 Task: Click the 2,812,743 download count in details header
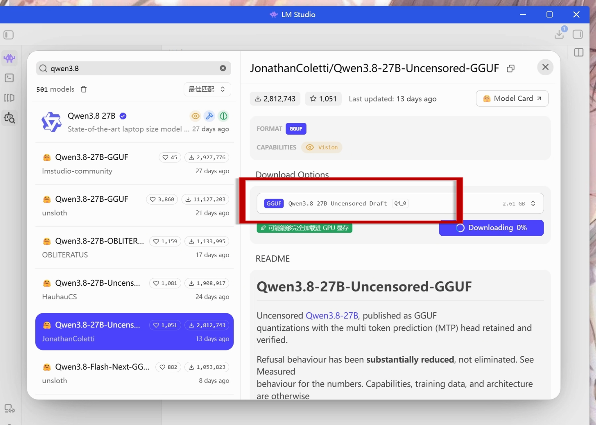(x=275, y=99)
